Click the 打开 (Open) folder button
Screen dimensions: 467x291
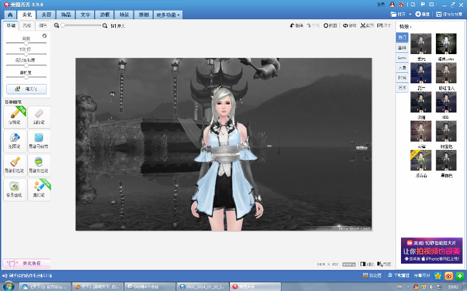pyautogui.click(x=399, y=14)
